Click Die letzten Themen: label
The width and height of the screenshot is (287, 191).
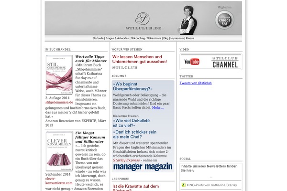(x=126, y=116)
